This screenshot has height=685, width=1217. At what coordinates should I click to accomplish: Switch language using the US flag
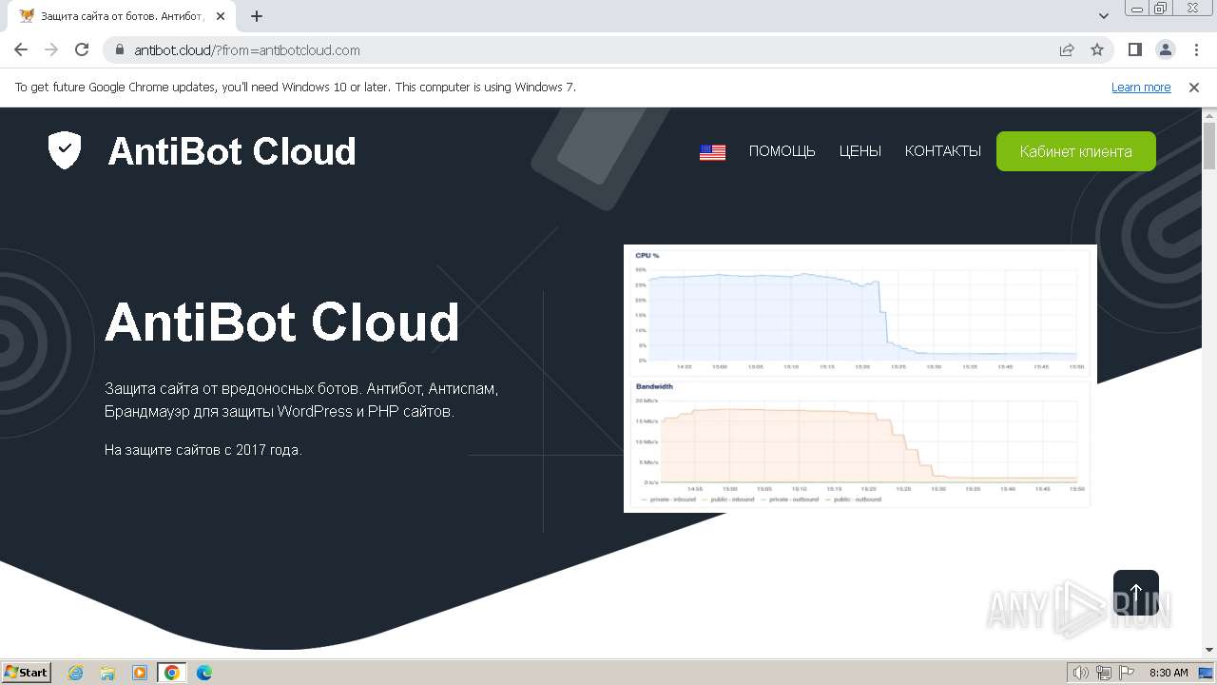click(x=712, y=152)
